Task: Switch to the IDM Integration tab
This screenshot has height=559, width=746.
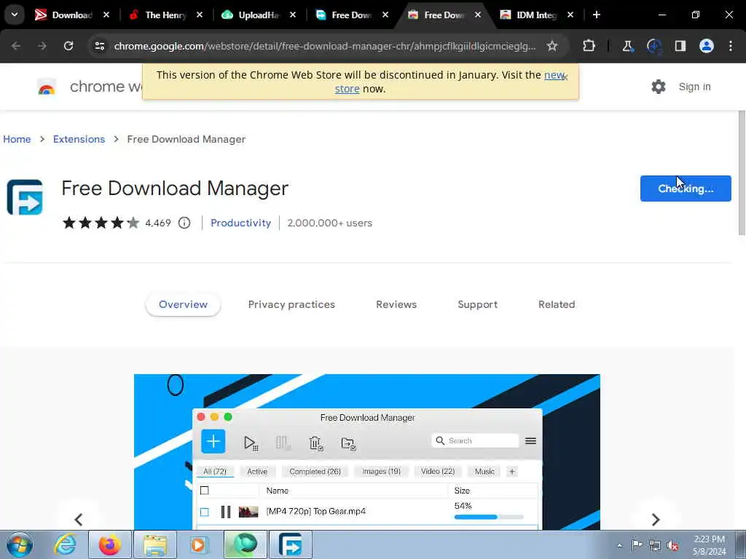Action: coord(535,15)
